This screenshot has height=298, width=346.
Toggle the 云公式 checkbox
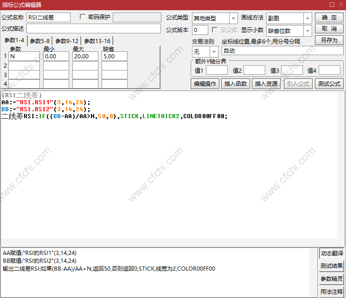(x=215, y=30)
